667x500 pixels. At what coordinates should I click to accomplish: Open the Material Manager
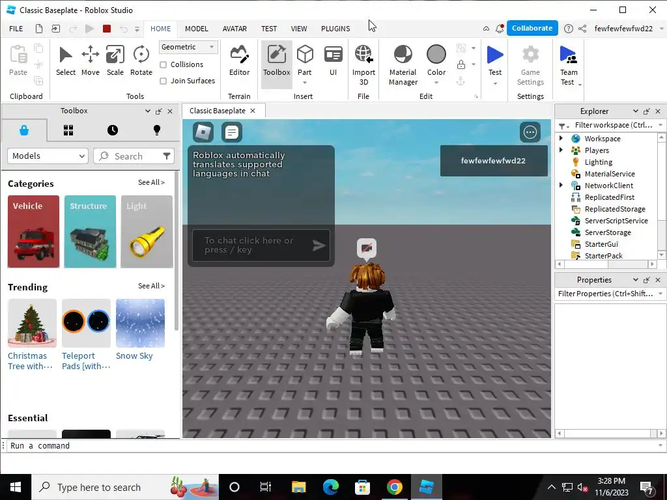pos(403,65)
